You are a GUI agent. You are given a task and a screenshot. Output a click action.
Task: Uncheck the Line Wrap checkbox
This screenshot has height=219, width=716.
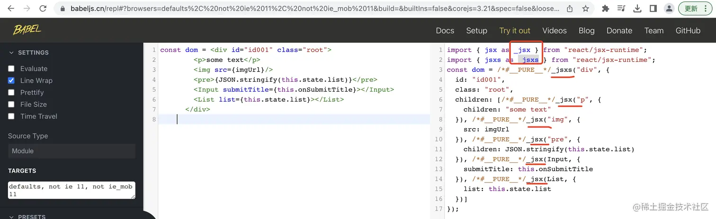click(11, 80)
